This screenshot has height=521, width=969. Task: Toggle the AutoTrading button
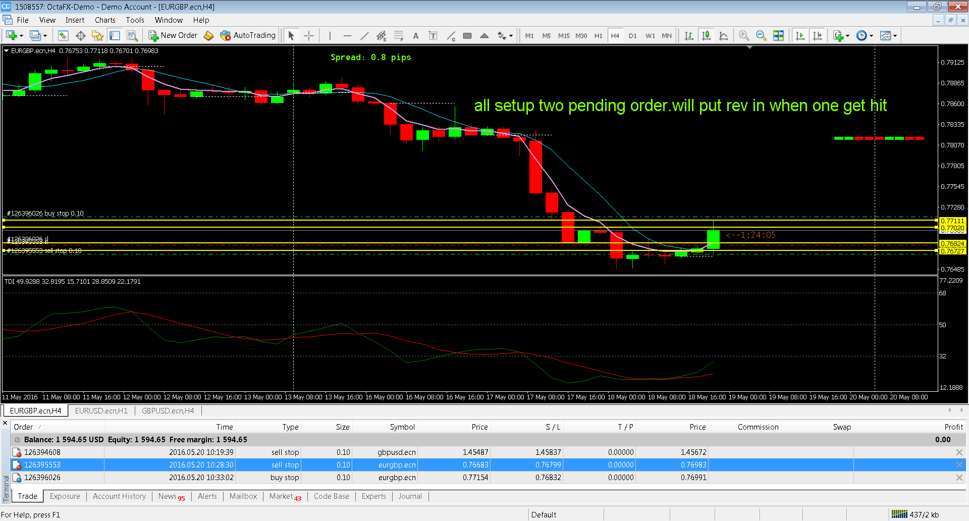248,35
